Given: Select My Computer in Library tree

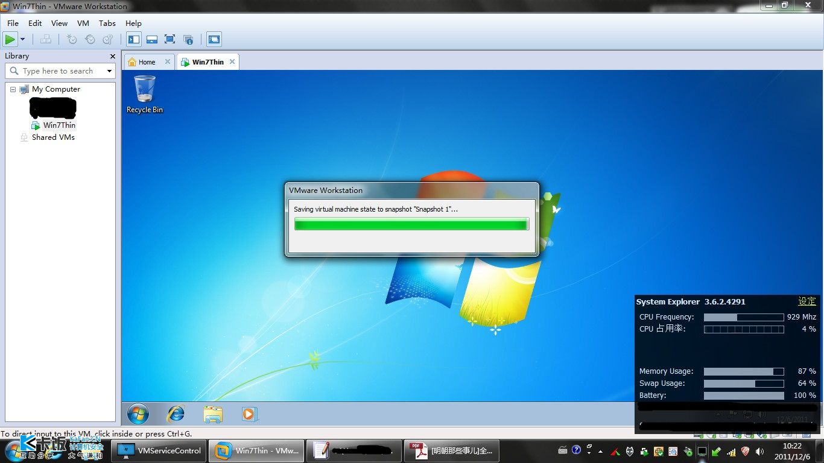Looking at the screenshot, I should tap(56, 89).
